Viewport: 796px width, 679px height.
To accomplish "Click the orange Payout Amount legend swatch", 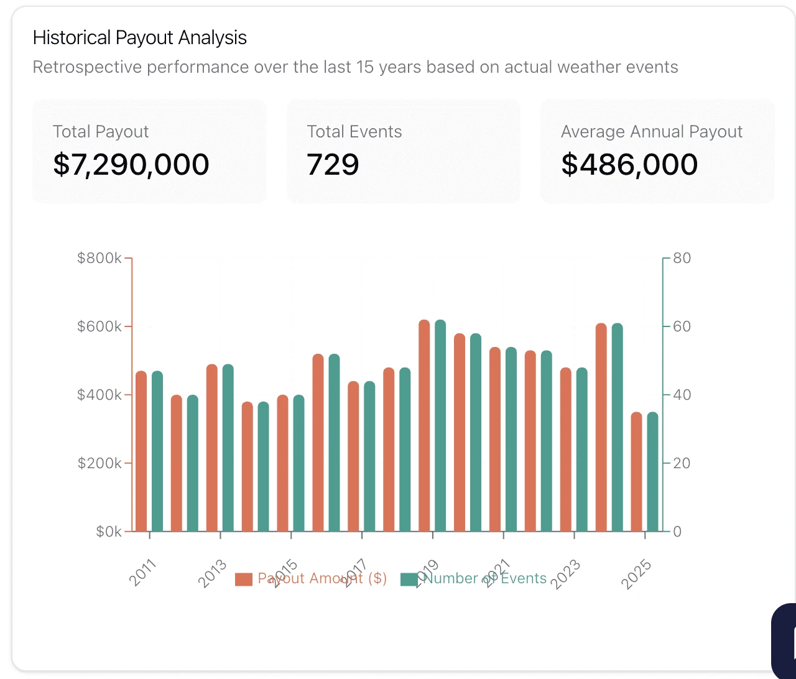I will (x=244, y=579).
